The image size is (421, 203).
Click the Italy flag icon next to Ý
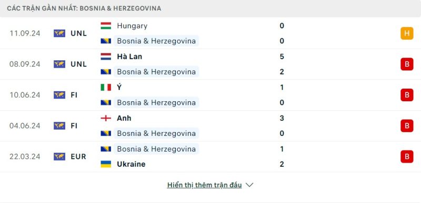[106, 87]
